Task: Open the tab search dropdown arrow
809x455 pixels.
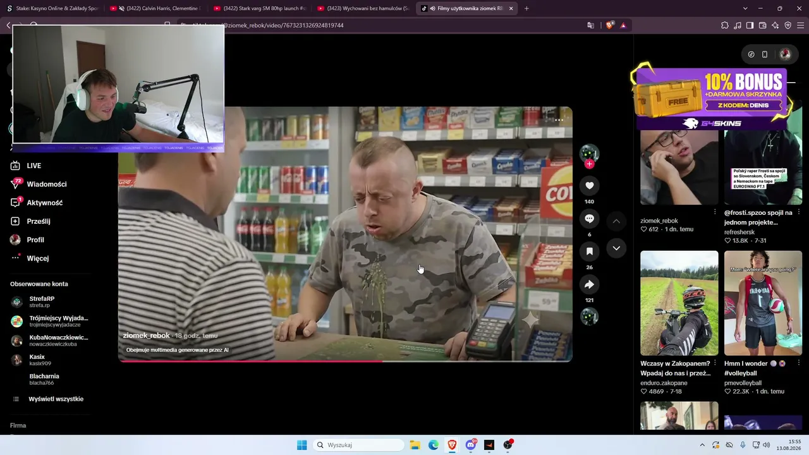Action: [x=745, y=8]
